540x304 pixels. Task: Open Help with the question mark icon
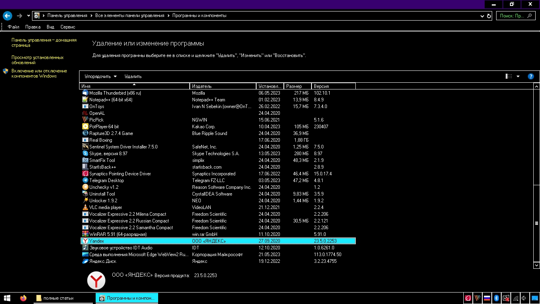tap(531, 76)
